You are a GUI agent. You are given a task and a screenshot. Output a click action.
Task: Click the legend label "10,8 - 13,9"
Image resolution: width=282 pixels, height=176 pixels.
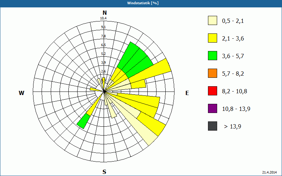tap(236, 109)
